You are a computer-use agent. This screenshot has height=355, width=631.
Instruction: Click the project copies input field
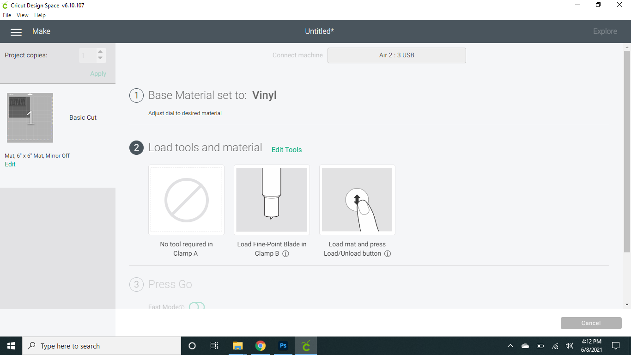coord(87,55)
